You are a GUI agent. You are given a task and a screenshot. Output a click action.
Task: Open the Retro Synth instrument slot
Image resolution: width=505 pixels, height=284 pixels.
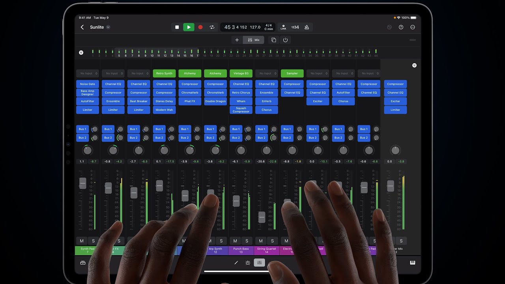pos(164,73)
